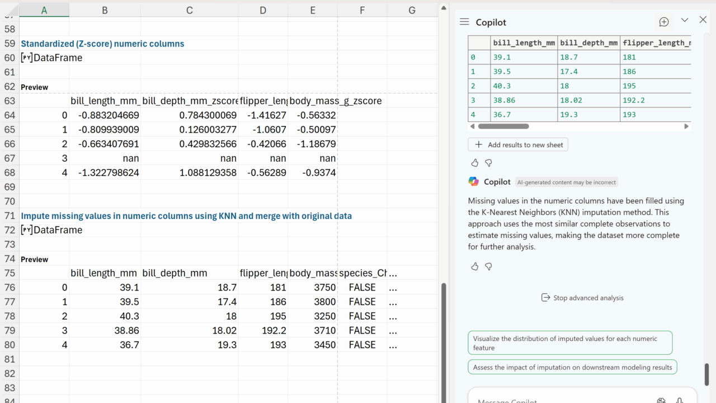The width and height of the screenshot is (716, 403).
Task: Click the Python DataFrame icon in row 72
Action: tap(26, 230)
